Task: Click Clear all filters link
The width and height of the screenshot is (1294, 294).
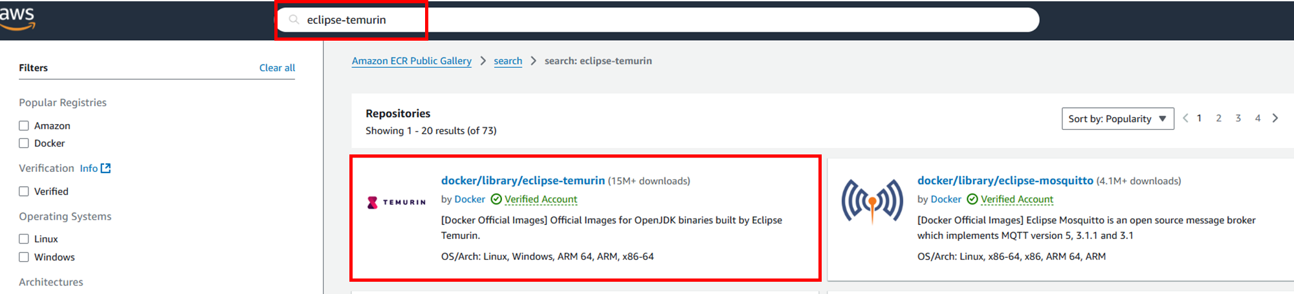Action: 277,68
